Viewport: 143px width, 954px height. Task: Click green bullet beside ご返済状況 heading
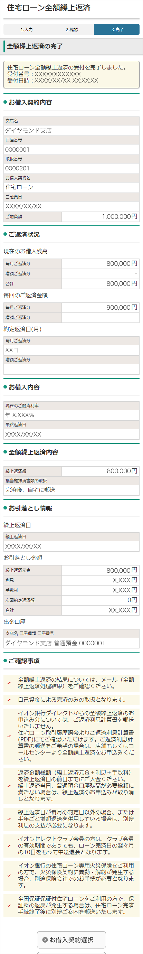click(x=5, y=234)
